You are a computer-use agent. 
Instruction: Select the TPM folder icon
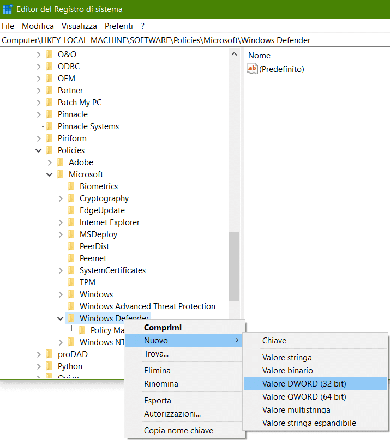[71, 282]
